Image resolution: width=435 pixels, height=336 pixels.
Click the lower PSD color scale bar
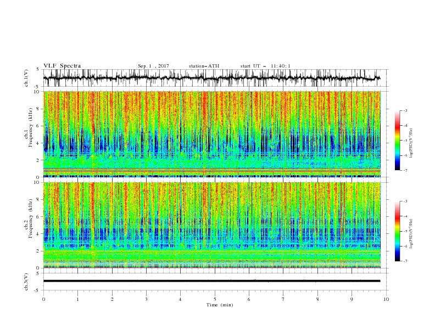pos(397,231)
